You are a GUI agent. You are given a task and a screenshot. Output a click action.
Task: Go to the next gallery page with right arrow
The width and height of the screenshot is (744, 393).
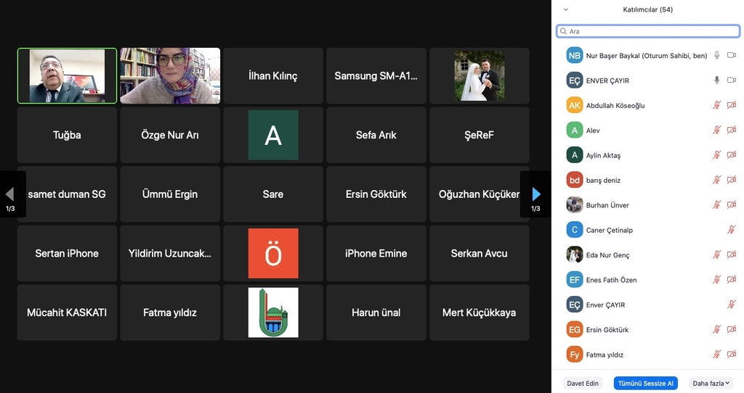pyautogui.click(x=536, y=194)
